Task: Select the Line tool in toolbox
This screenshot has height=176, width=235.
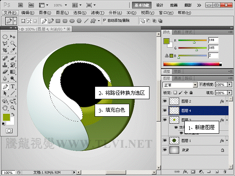Action: [13, 93]
